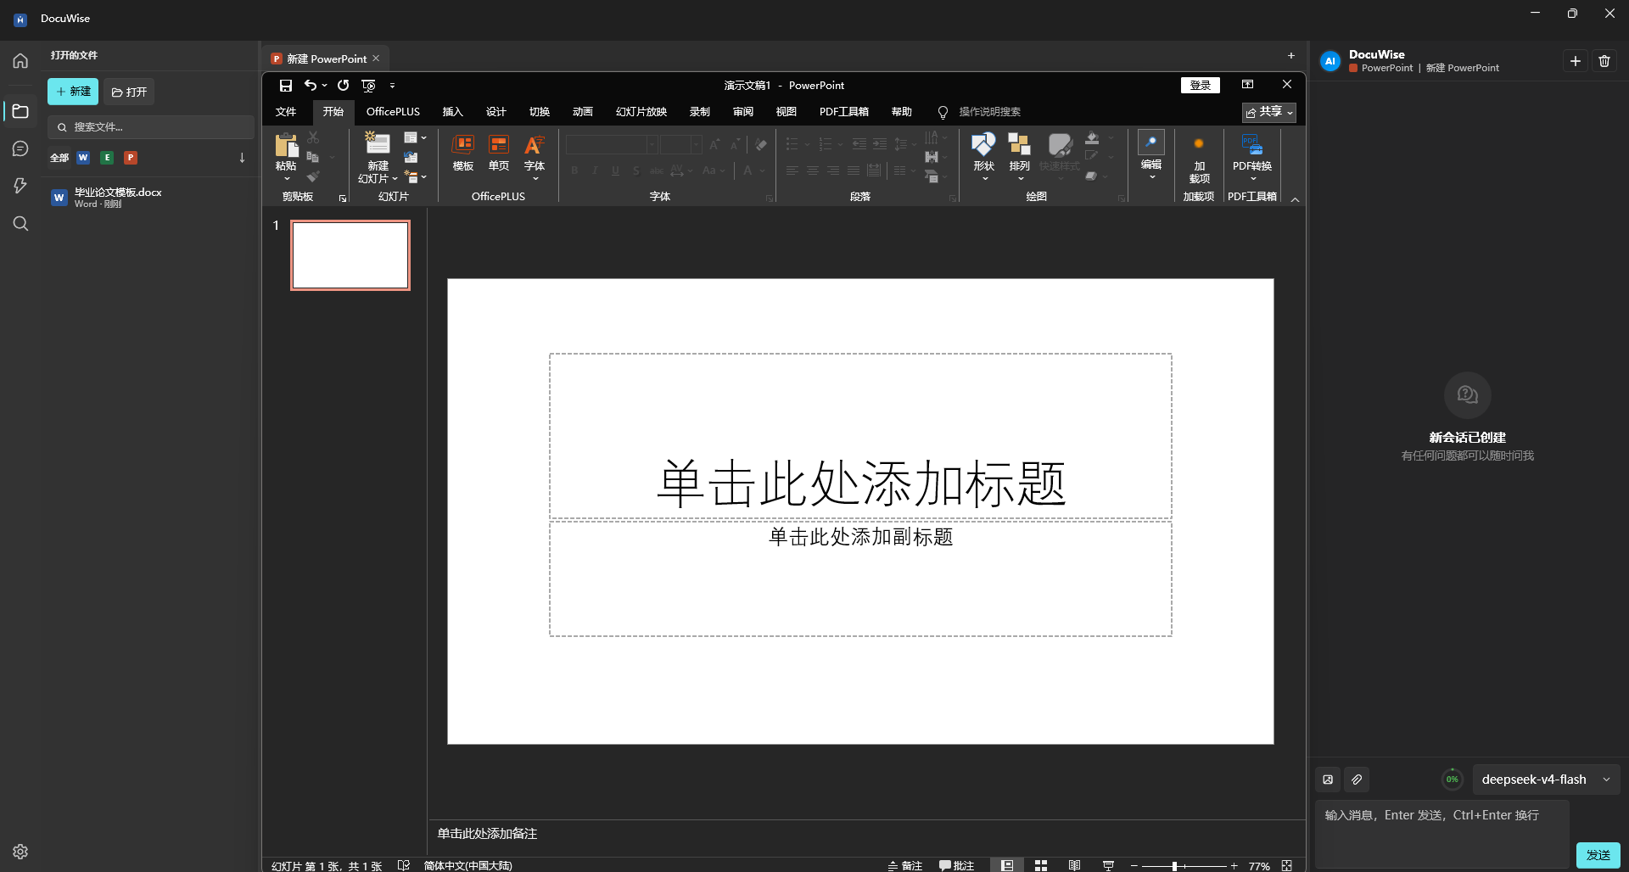Image resolution: width=1629 pixels, height=872 pixels.
Task: Switch to Slide Sorter view
Action: (1041, 865)
